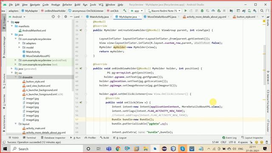The height and width of the screenshot is (153, 272).
Task: Click the CRLF line separator in status bar
Action: [x=224, y=142]
